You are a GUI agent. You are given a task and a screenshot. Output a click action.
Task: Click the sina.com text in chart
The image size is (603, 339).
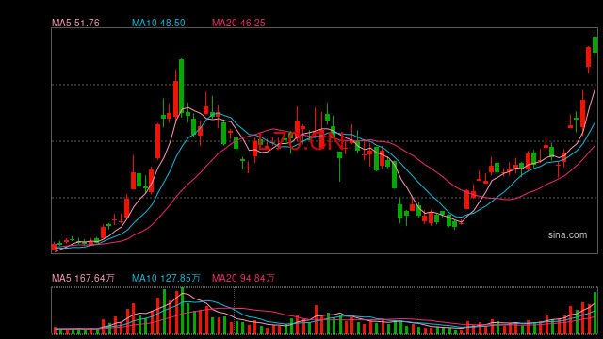coord(567,234)
